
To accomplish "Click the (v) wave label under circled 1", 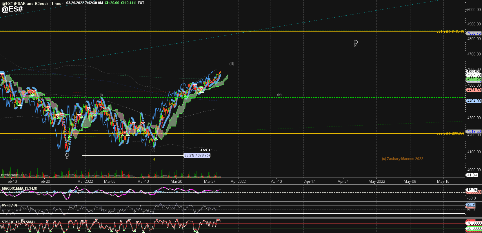I will [x=356, y=45].
